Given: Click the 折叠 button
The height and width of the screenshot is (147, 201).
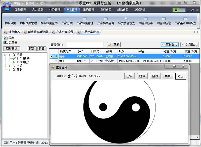Looking at the screenshot, I should click(x=42, y=49).
